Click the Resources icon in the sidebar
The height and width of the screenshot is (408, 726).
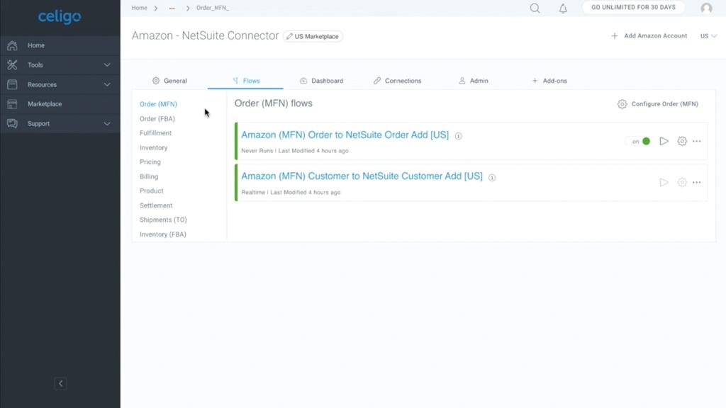pos(12,85)
